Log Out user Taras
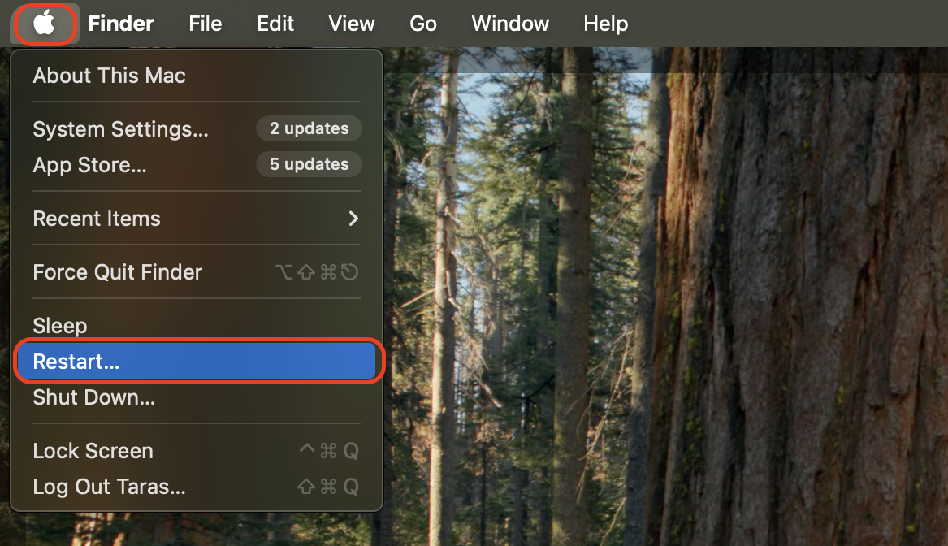The image size is (948, 546). tap(109, 487)
